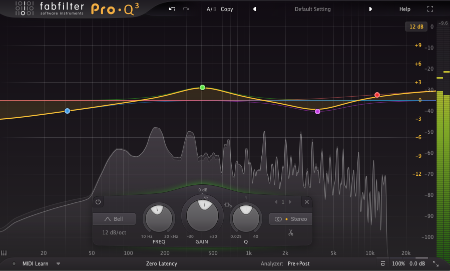
Task: Click the output options icon beside 100%
Action: (383, 263)
